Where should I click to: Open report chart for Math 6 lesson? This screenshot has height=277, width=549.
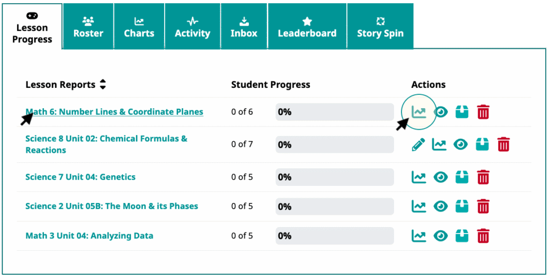(x=419, y=111)
